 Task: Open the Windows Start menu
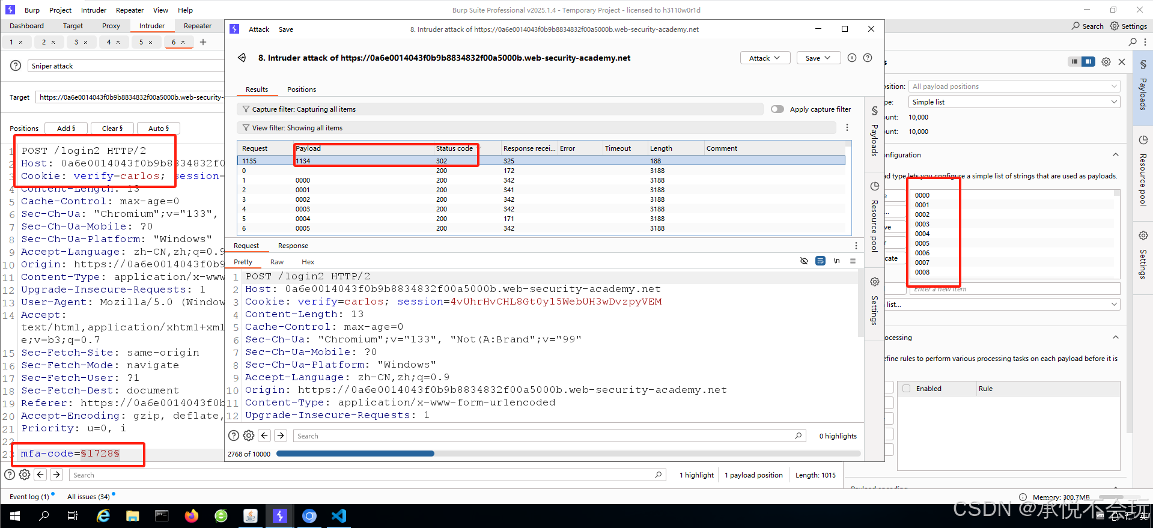tap(14, 516)
